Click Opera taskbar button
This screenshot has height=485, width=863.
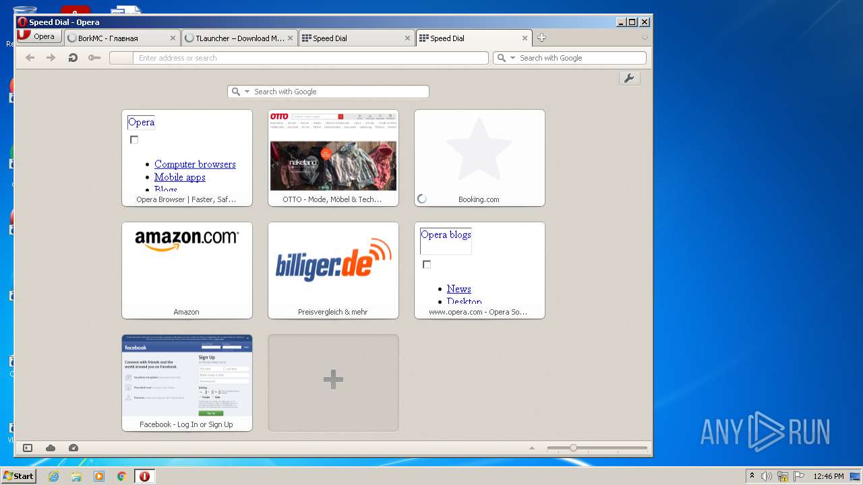(144, 476)
